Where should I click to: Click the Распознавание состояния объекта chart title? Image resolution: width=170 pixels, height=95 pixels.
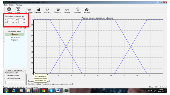[x=97, y=18]
